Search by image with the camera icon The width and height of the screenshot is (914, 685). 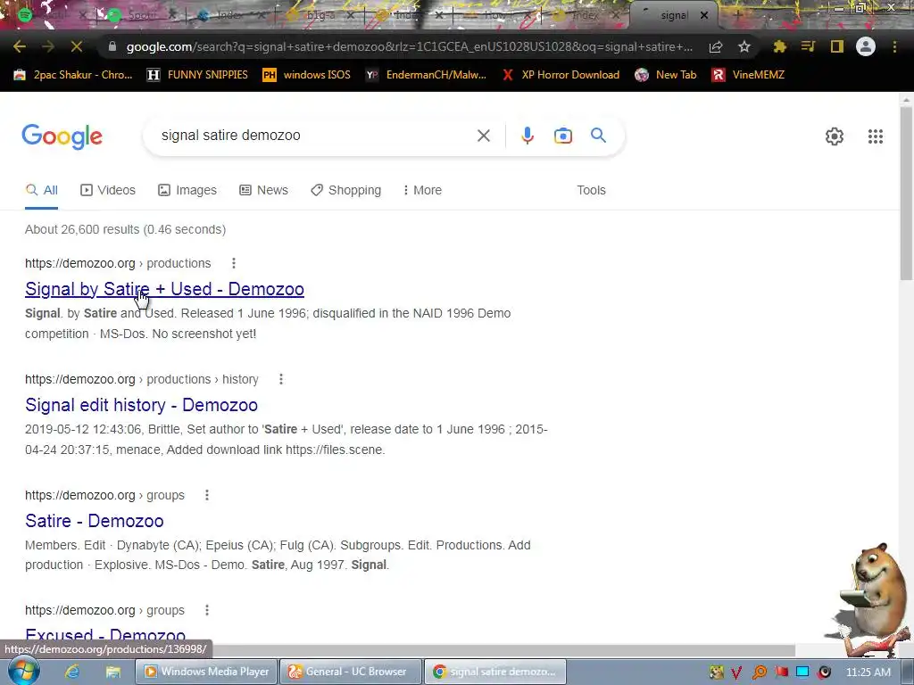562,136
